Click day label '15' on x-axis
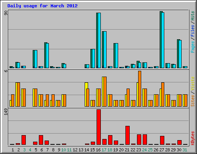 (x=92, y=150)
